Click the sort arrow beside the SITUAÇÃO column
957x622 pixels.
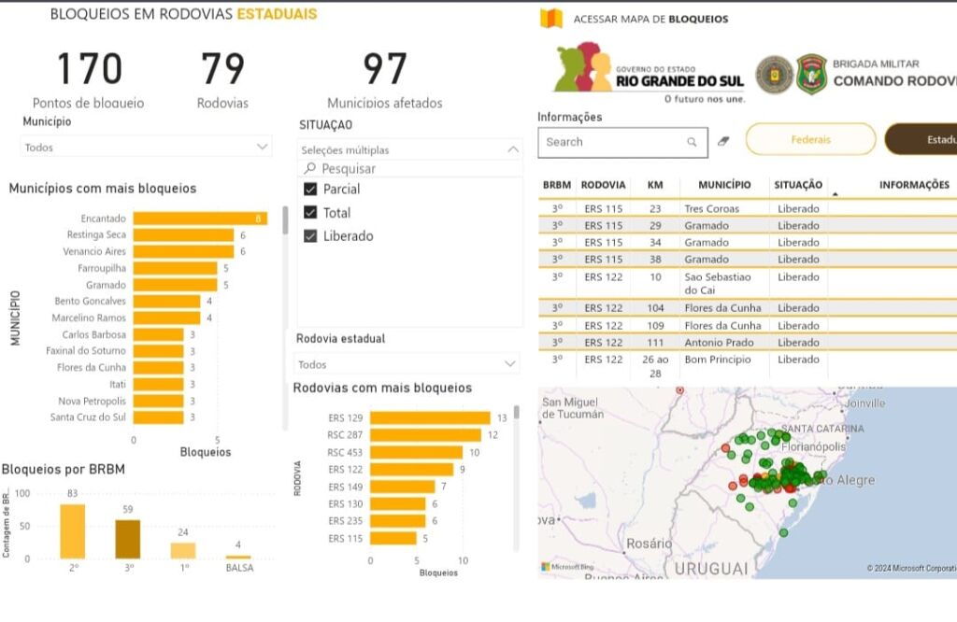pyautogui.click(x=835, y=194)
